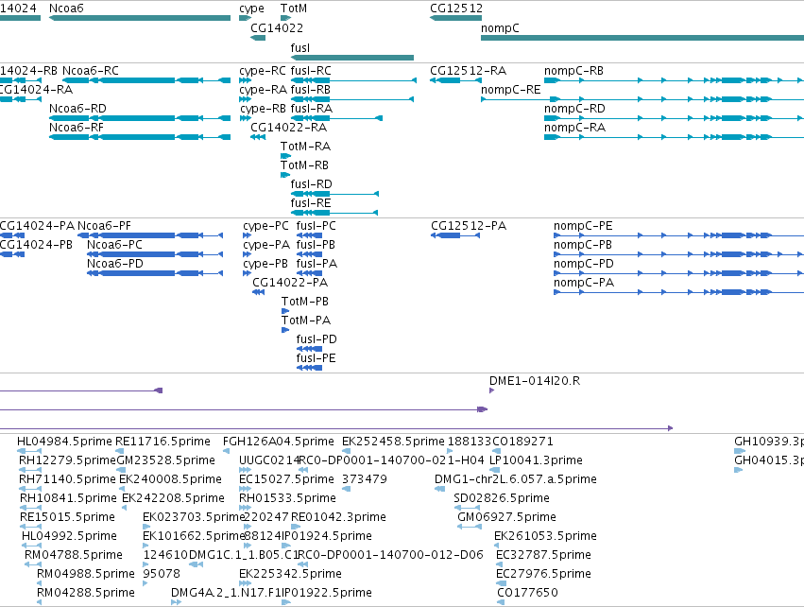Open the CG12512-RA transcript
The height and width of the screenshot is (607, 804).
(x=468, y=70)
